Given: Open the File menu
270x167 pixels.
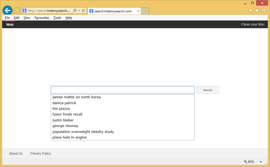Looking at the screenshot, I should pos(7,18).
